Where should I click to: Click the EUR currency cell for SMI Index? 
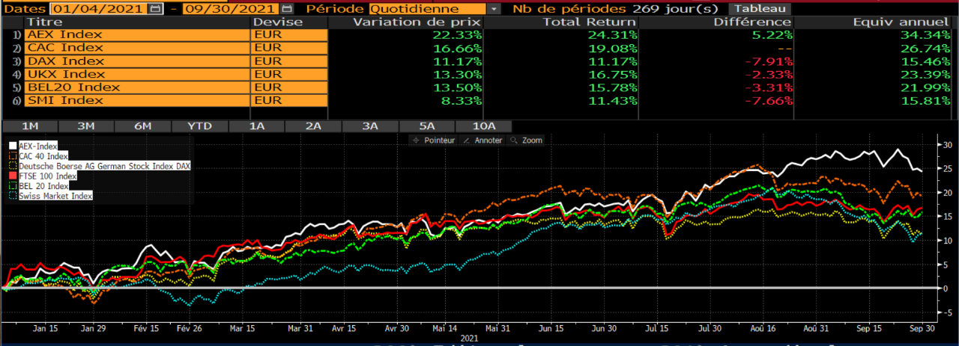tap(290, 100)
